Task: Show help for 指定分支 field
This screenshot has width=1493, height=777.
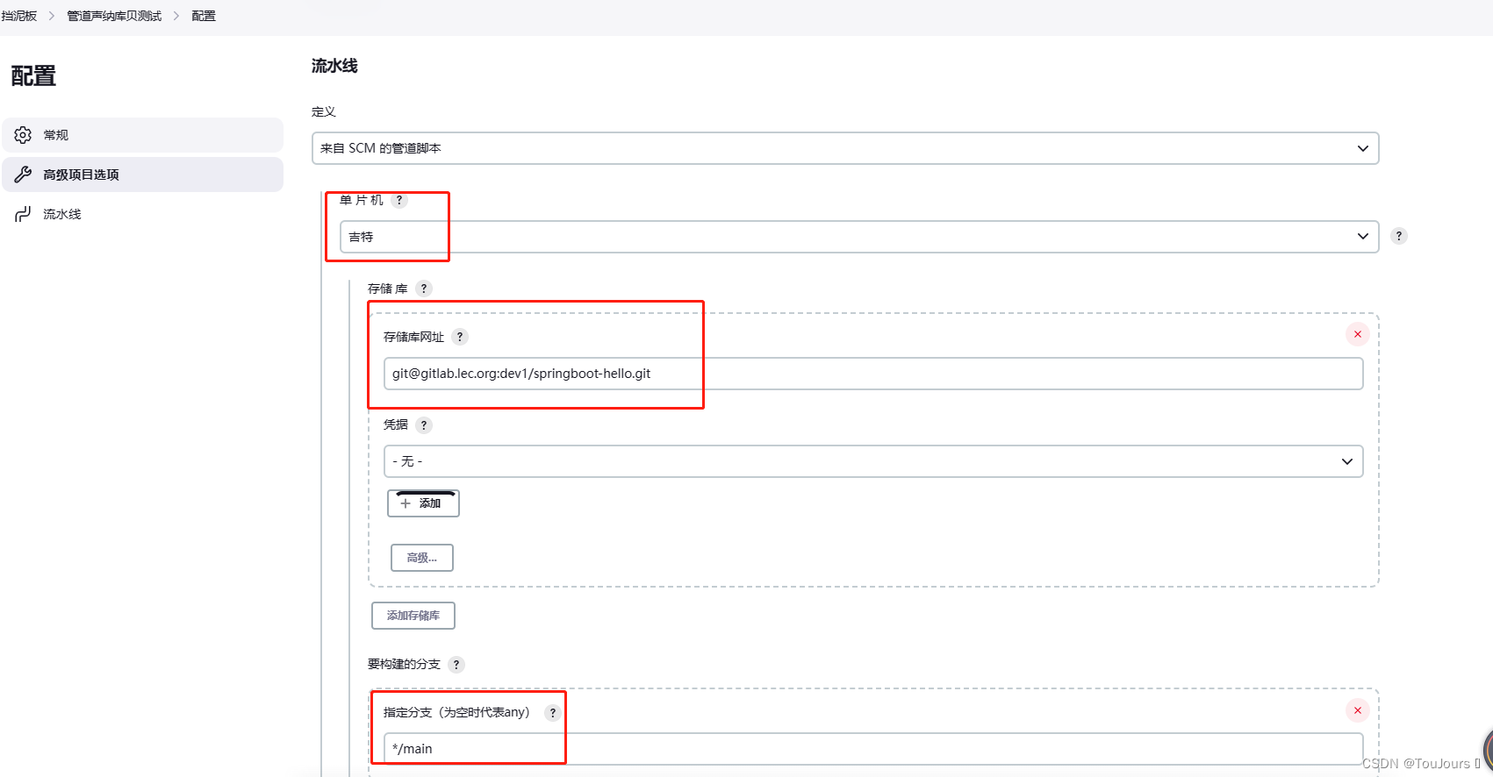Action: 552,713
